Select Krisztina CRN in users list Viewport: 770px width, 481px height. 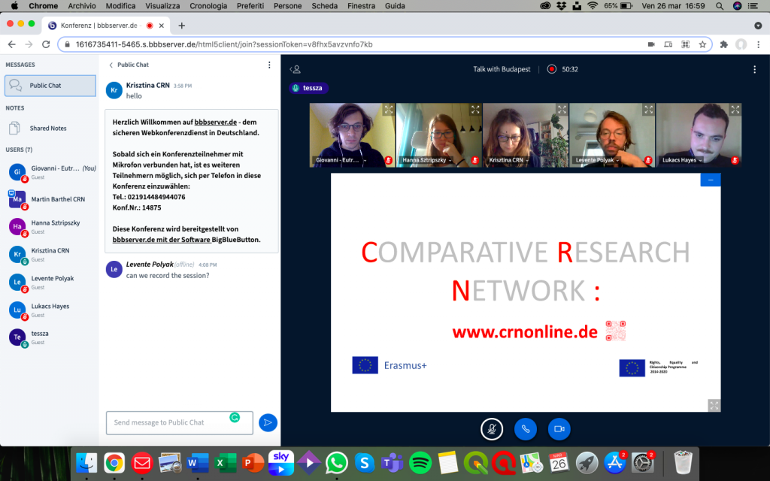click(x=50, y=254)
